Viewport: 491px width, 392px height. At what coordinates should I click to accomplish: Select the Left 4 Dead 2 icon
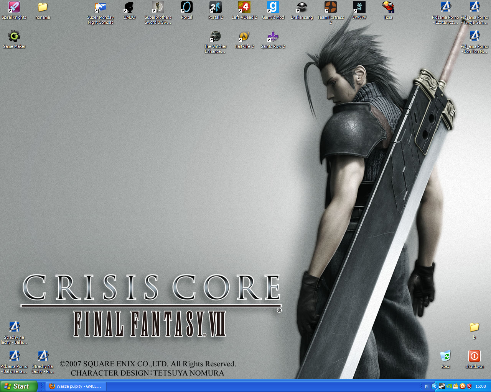pos(244,8)
